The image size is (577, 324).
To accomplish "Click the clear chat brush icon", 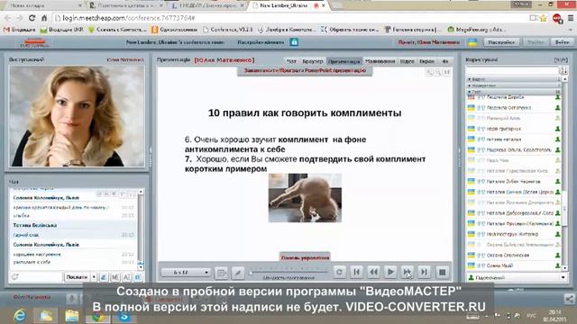I will pyautogui.click(x=104, y=277).
